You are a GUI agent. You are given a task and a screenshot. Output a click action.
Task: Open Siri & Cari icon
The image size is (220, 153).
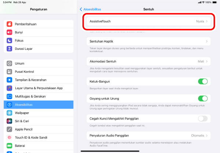click(10, 121)
